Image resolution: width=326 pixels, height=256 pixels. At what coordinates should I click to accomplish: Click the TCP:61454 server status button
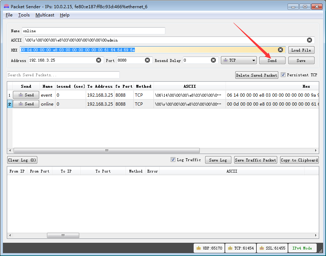pyautogui.click(x=240, y=248)
